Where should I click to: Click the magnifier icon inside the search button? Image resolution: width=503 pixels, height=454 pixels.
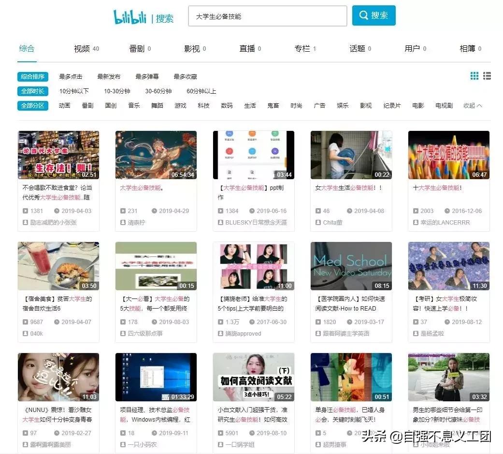tap(363, 15)
